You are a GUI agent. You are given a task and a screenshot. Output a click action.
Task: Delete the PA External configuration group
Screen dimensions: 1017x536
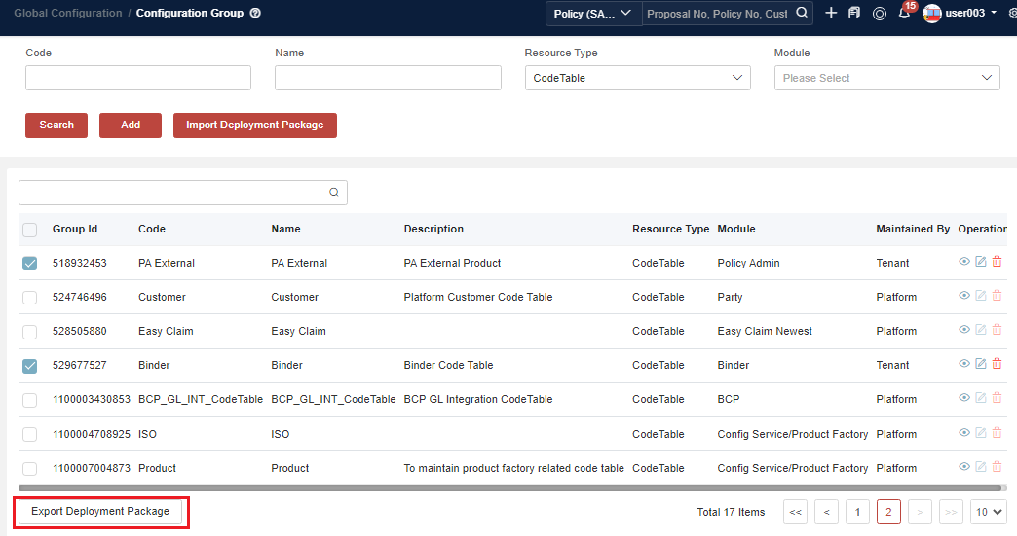(x=997, y=262)
